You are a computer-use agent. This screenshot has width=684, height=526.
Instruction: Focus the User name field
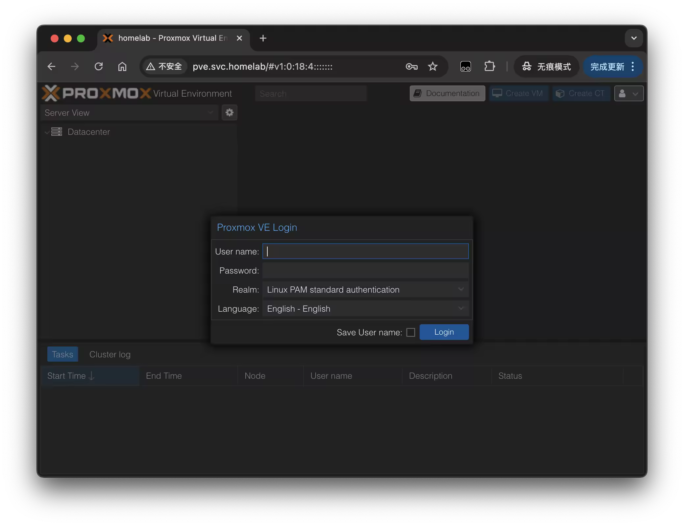pos(366,251)
